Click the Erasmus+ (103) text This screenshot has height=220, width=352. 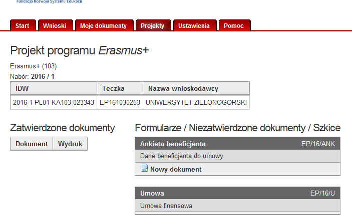[x=34, y=66]
